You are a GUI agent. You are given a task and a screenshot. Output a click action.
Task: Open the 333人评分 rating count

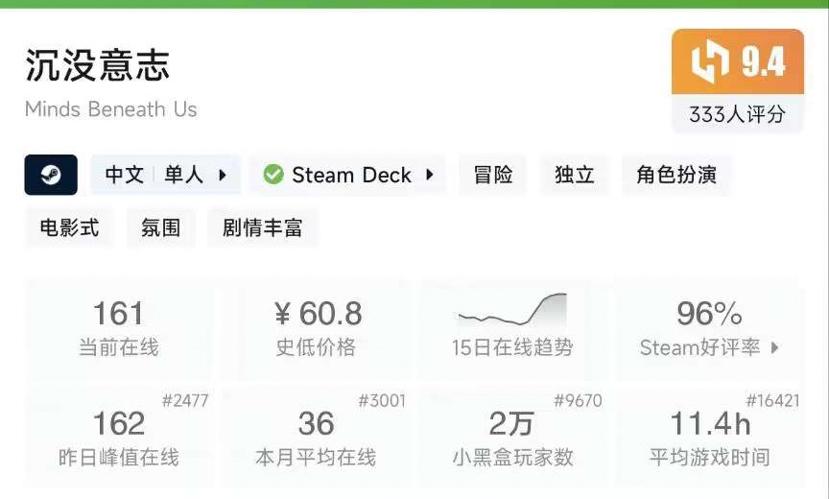[737, 114]
